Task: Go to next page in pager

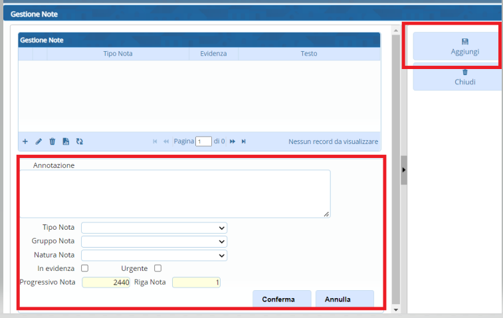Action: [233, 141]
